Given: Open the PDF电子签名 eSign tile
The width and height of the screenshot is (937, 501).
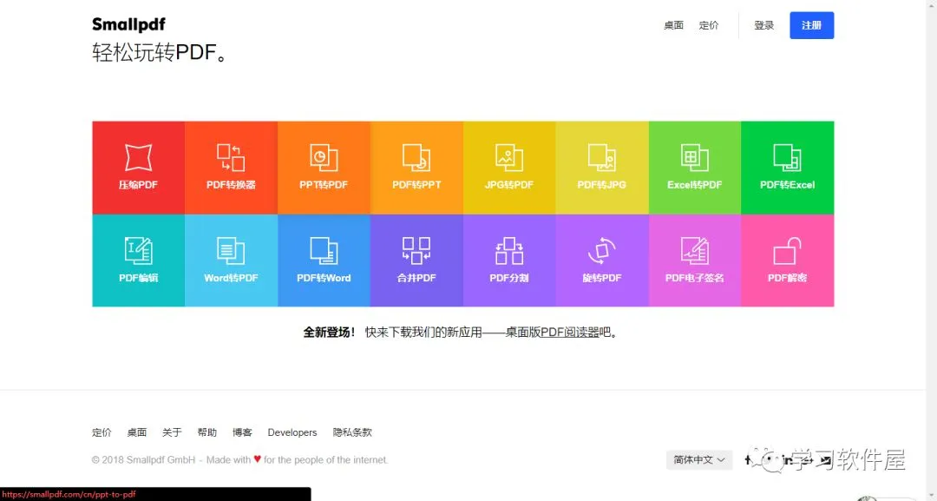Looking at the screenshot, I should pyautogui.click(x=695, y=260).
